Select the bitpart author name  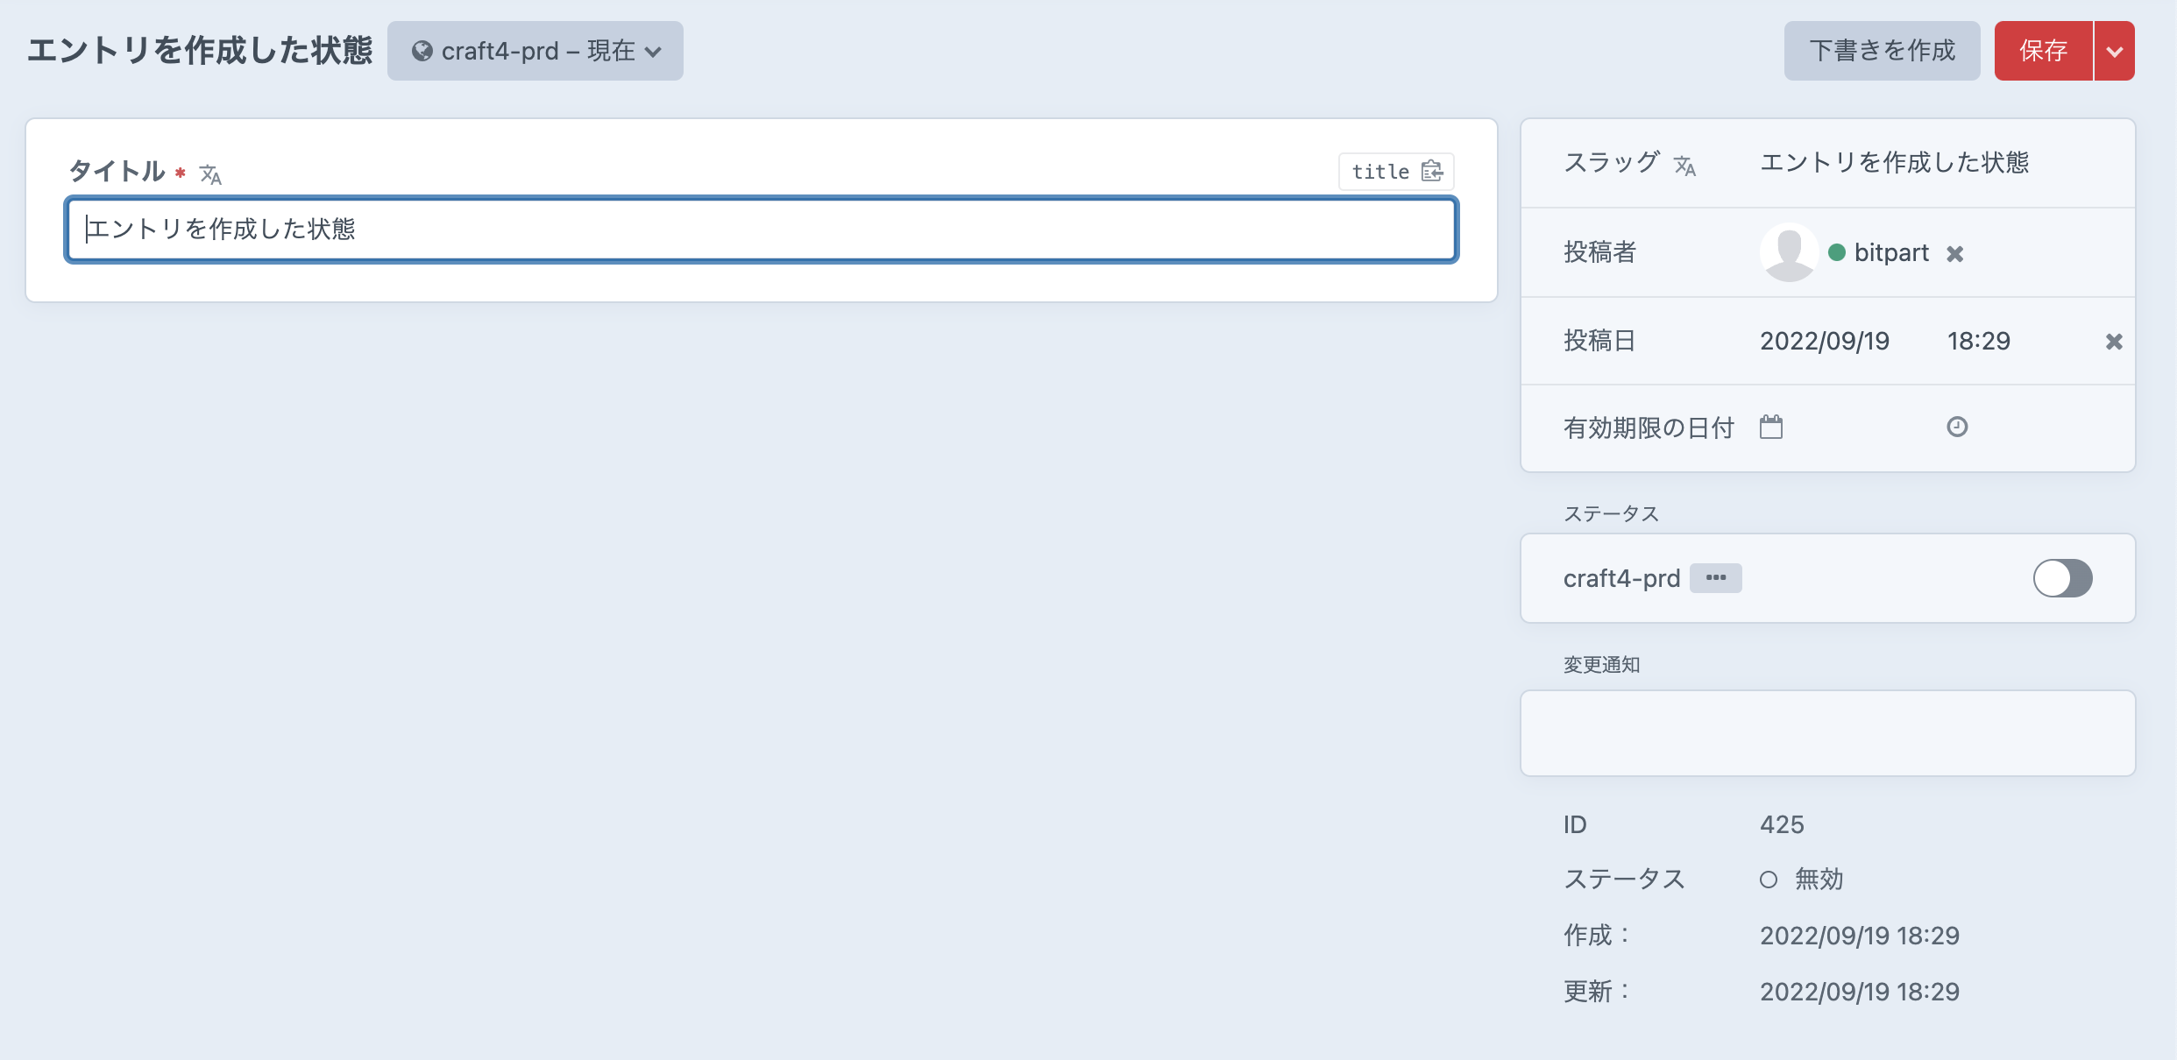[x=1893, y=253]
